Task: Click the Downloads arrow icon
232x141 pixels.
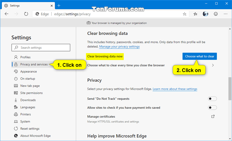Action: (x=16, y=100)
